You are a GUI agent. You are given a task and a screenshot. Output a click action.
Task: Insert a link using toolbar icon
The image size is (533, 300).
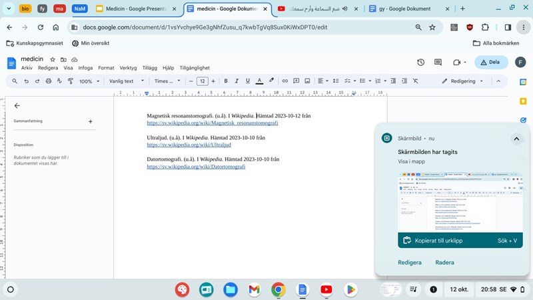[x=285, y=81]
